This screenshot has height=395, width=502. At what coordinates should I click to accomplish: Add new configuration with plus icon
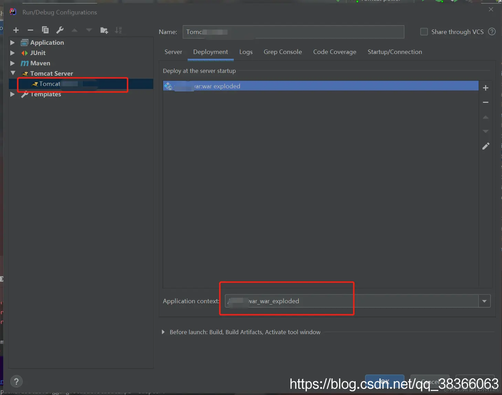coord(16,30)
